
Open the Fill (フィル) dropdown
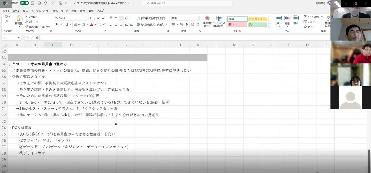[x=309, y=22]
